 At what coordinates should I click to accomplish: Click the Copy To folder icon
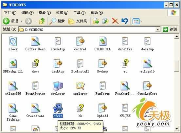click(x=105, y=21)
